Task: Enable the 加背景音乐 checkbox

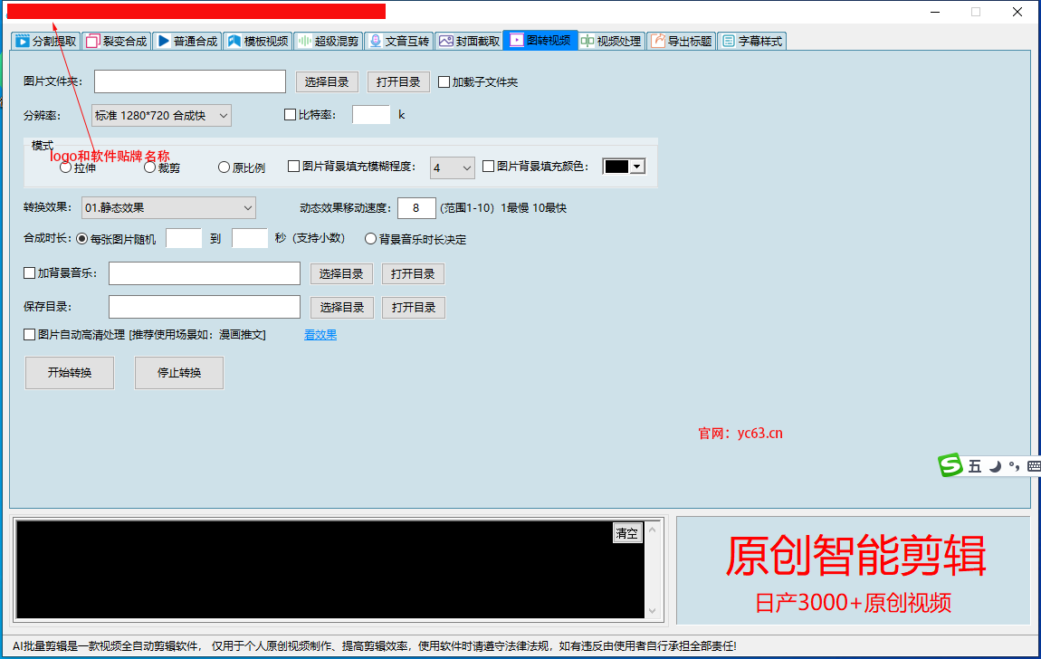Action: click(29, 272)
